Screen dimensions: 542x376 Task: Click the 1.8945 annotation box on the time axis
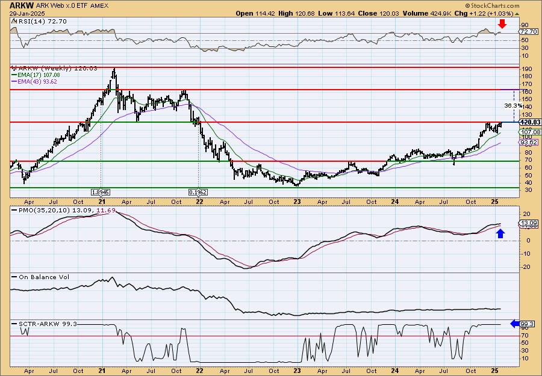(101, 192)
